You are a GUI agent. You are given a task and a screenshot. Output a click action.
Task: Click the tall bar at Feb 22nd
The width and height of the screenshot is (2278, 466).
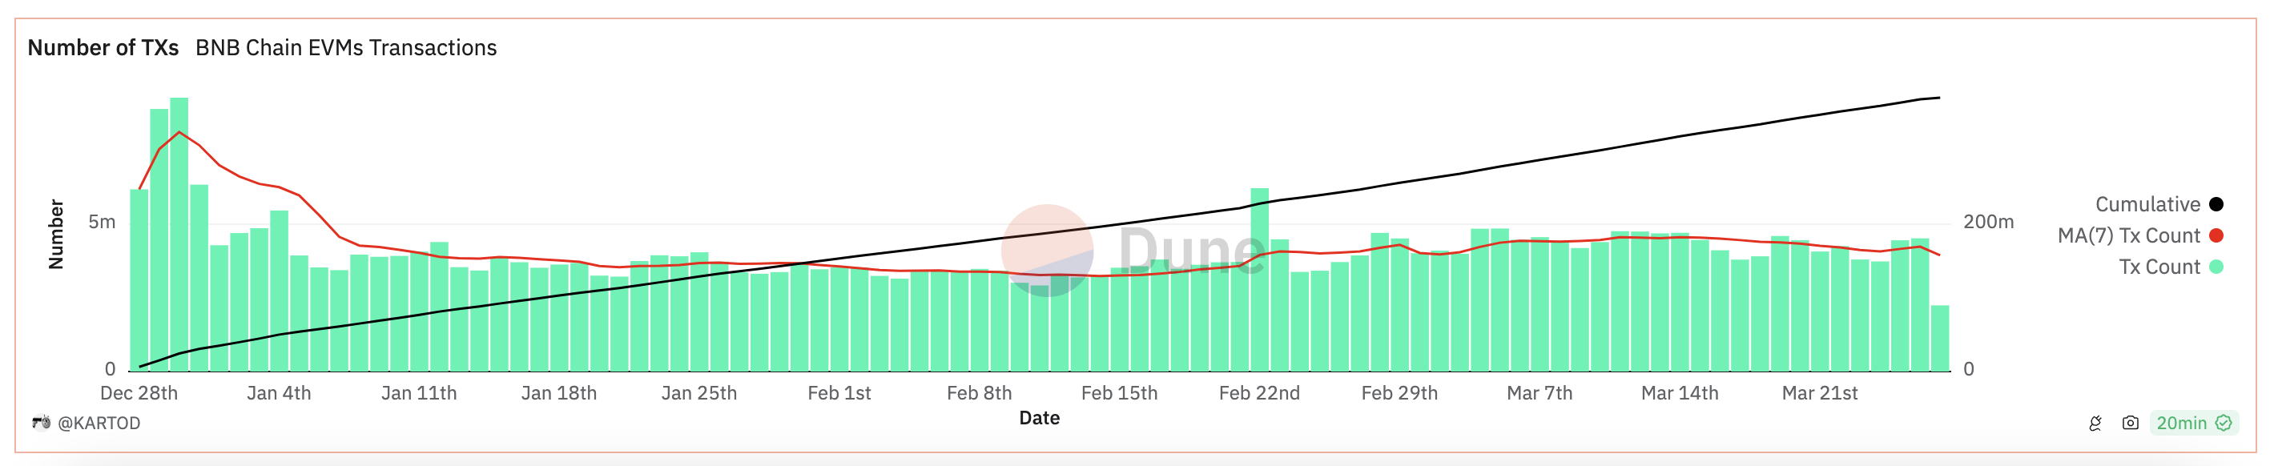pos(1259,279)
